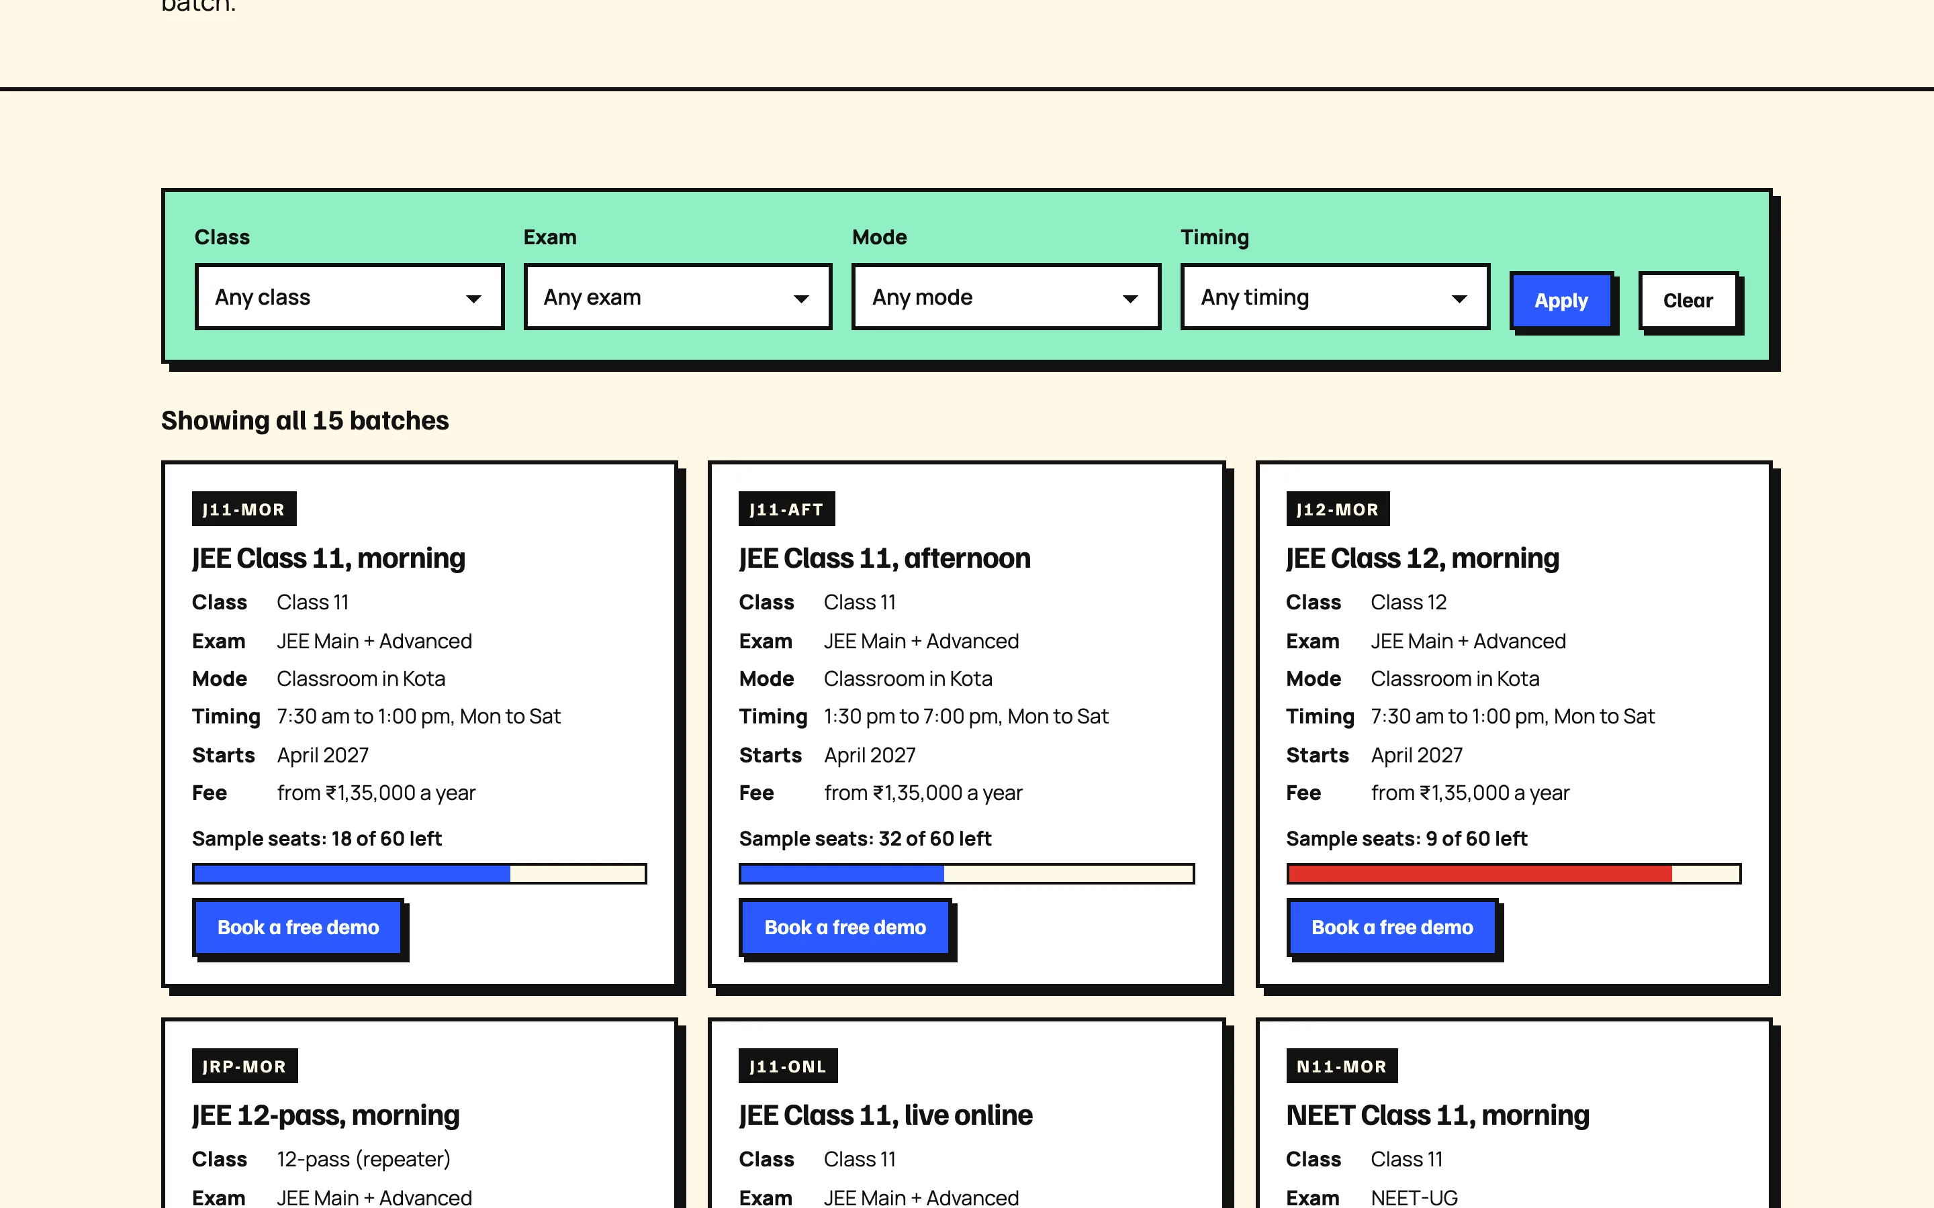Select the J11-MOR batch code badge

pos(244,509)
